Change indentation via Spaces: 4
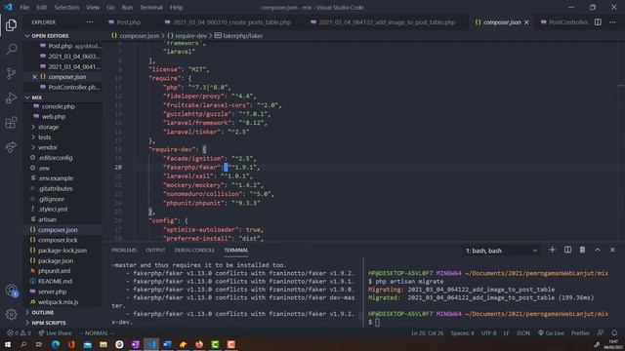This screenshot has width=625, height=351. pos(462,333)
